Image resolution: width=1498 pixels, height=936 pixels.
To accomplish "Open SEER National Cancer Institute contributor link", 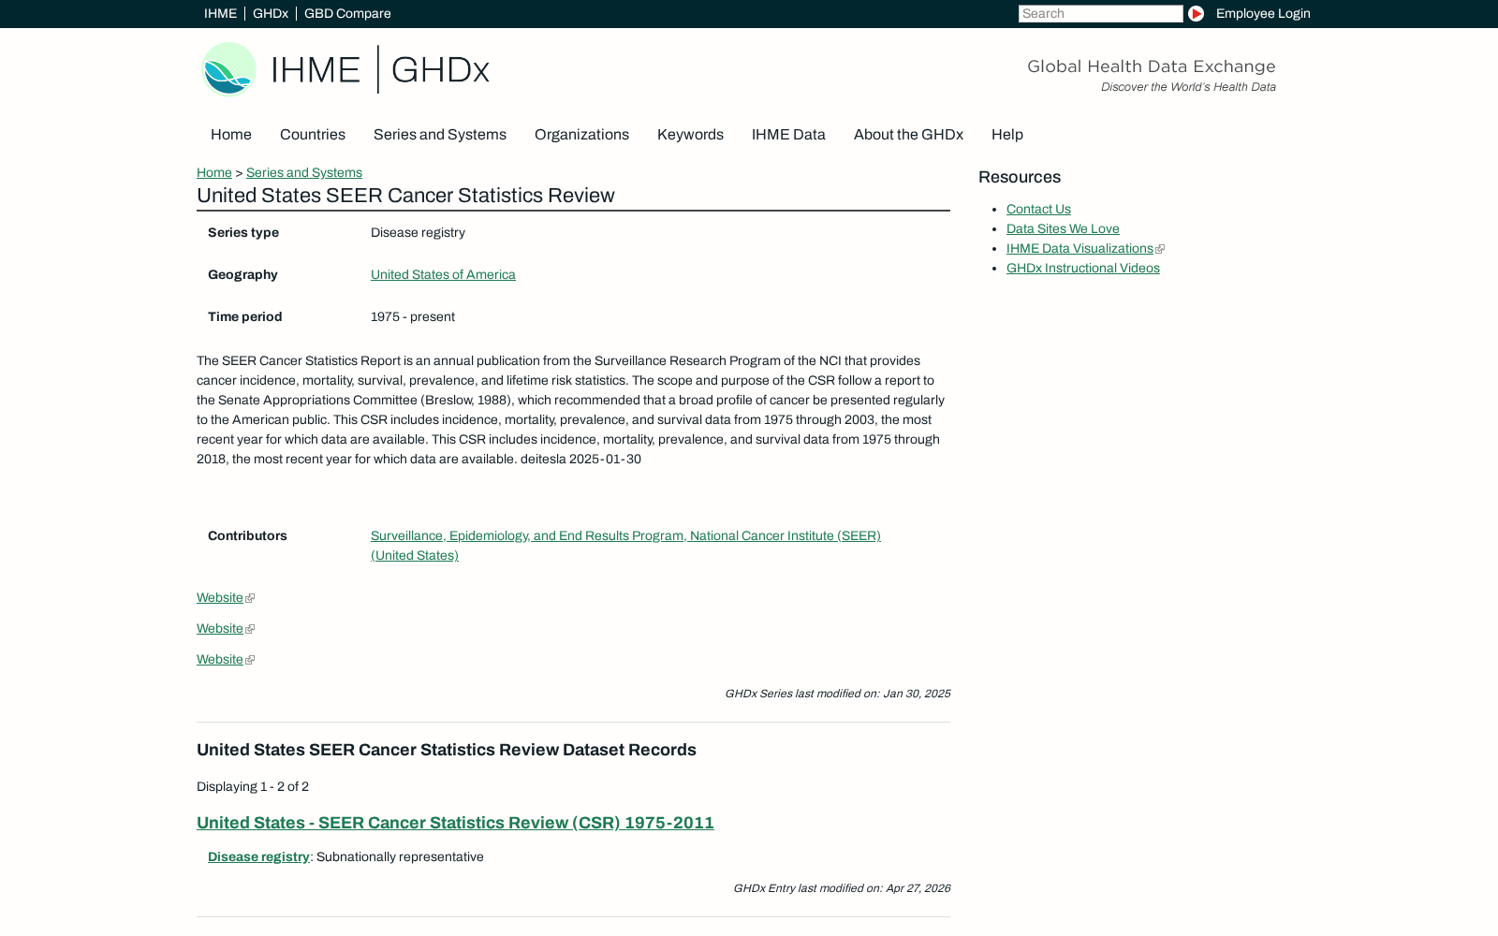I will coord(625,546).
